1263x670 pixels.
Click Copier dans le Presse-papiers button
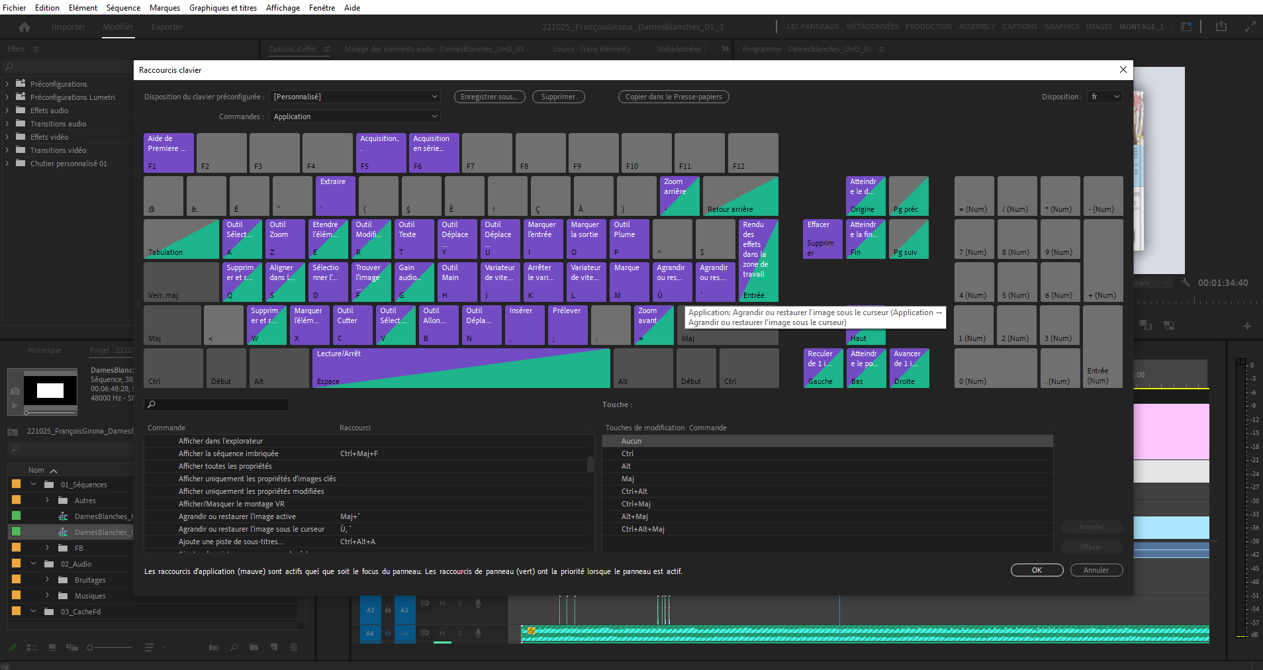[x=673, y=97]
